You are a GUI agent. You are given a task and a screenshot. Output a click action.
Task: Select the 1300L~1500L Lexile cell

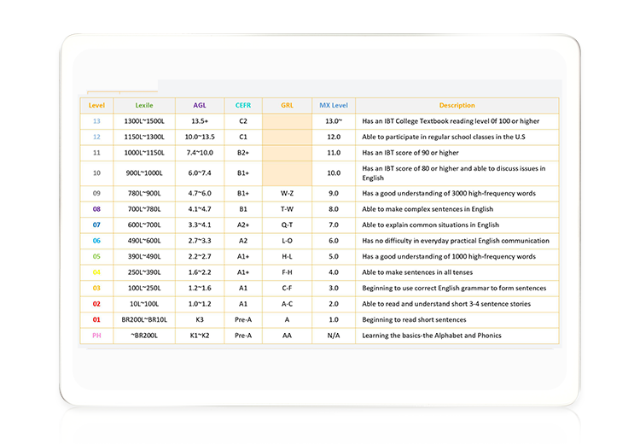point(144,121)
